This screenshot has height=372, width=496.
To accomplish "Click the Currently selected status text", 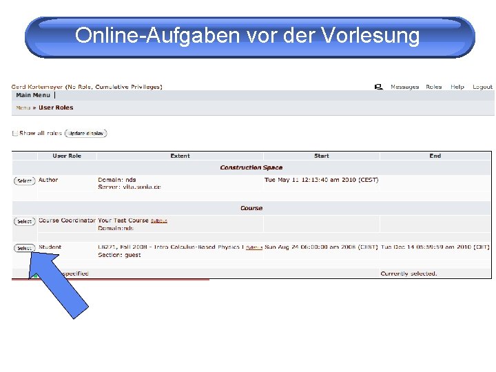I will (x=409, y=273).
